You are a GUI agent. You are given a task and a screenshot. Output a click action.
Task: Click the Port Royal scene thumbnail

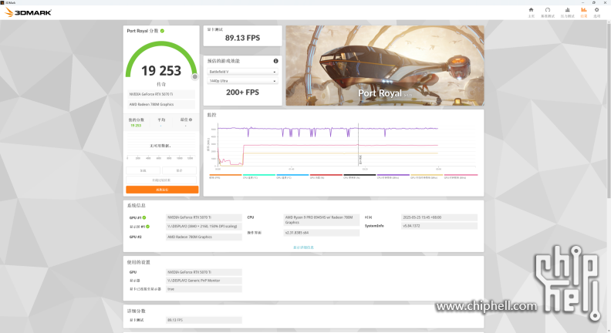coord(385,66)
